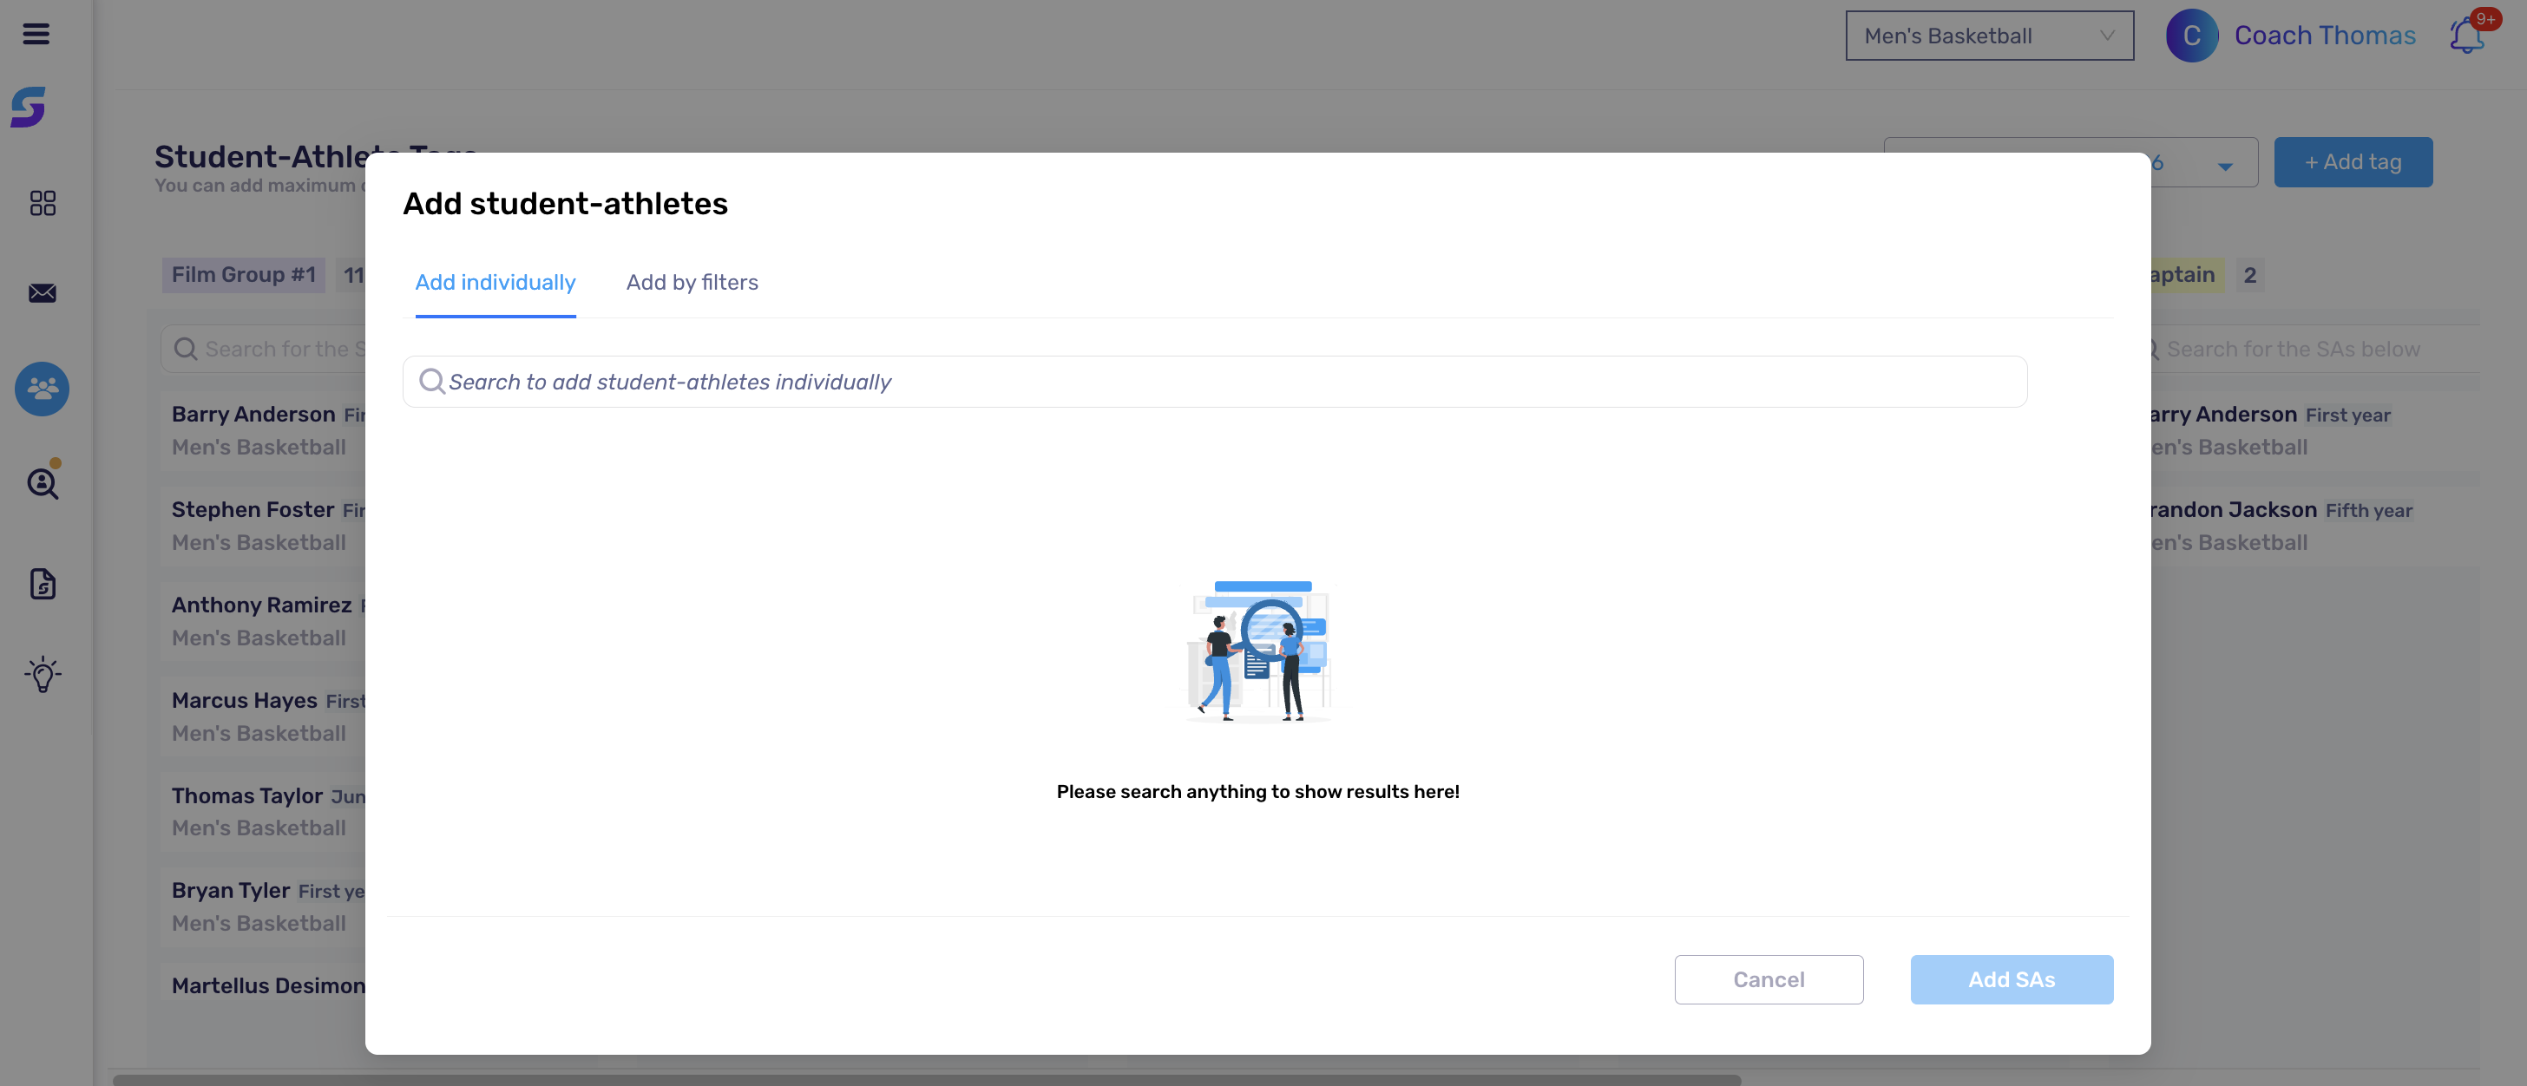The height and width of the screenshot is (1086, 2527).
Task: Switch to Add by filters tab
Action: [x=692, y=282]
